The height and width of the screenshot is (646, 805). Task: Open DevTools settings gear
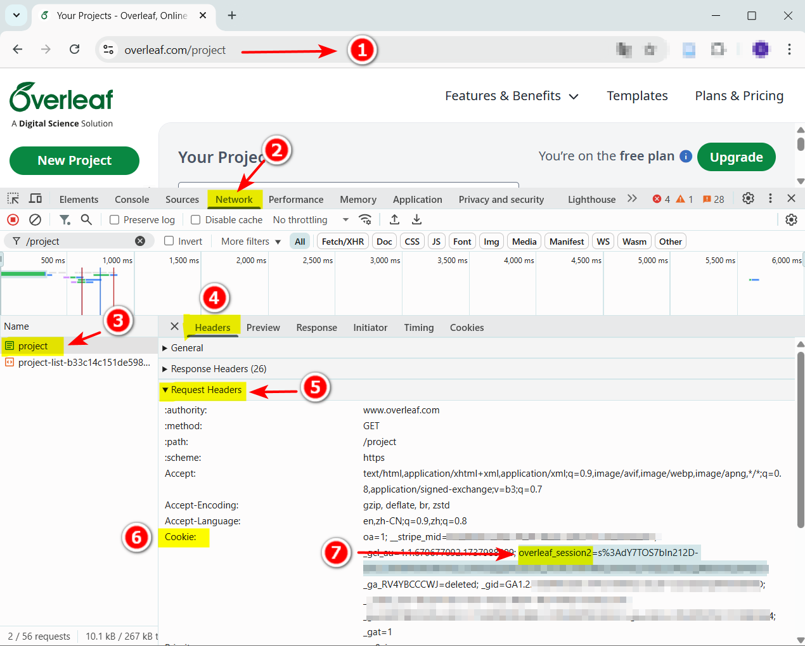coord(748,198)
